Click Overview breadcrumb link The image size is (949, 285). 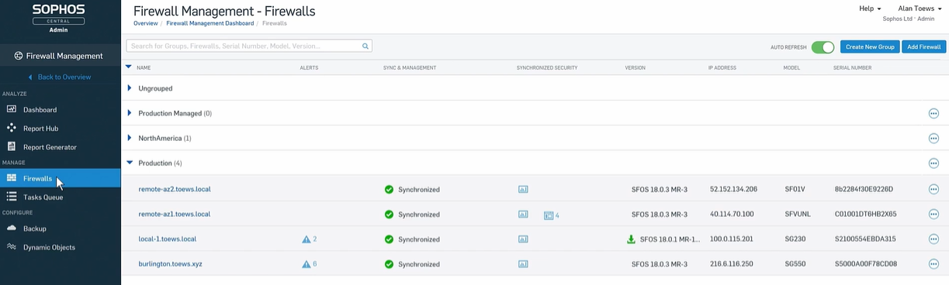[x=145, y=23]
